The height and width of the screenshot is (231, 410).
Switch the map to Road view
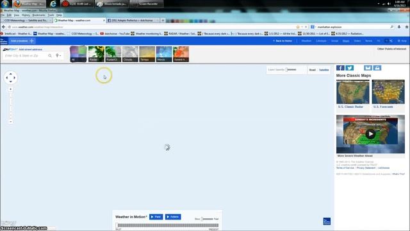point(312,70)
